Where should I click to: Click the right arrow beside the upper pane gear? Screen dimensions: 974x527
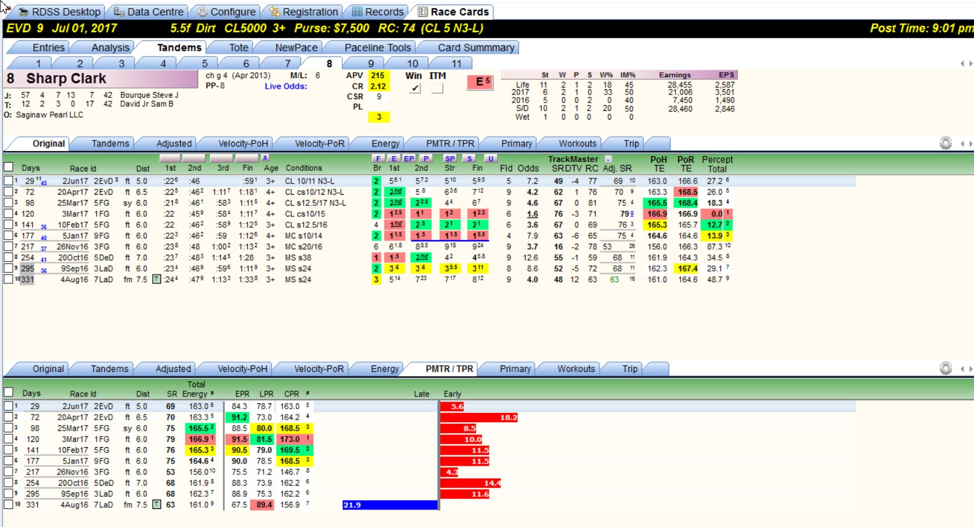point(971,143)
